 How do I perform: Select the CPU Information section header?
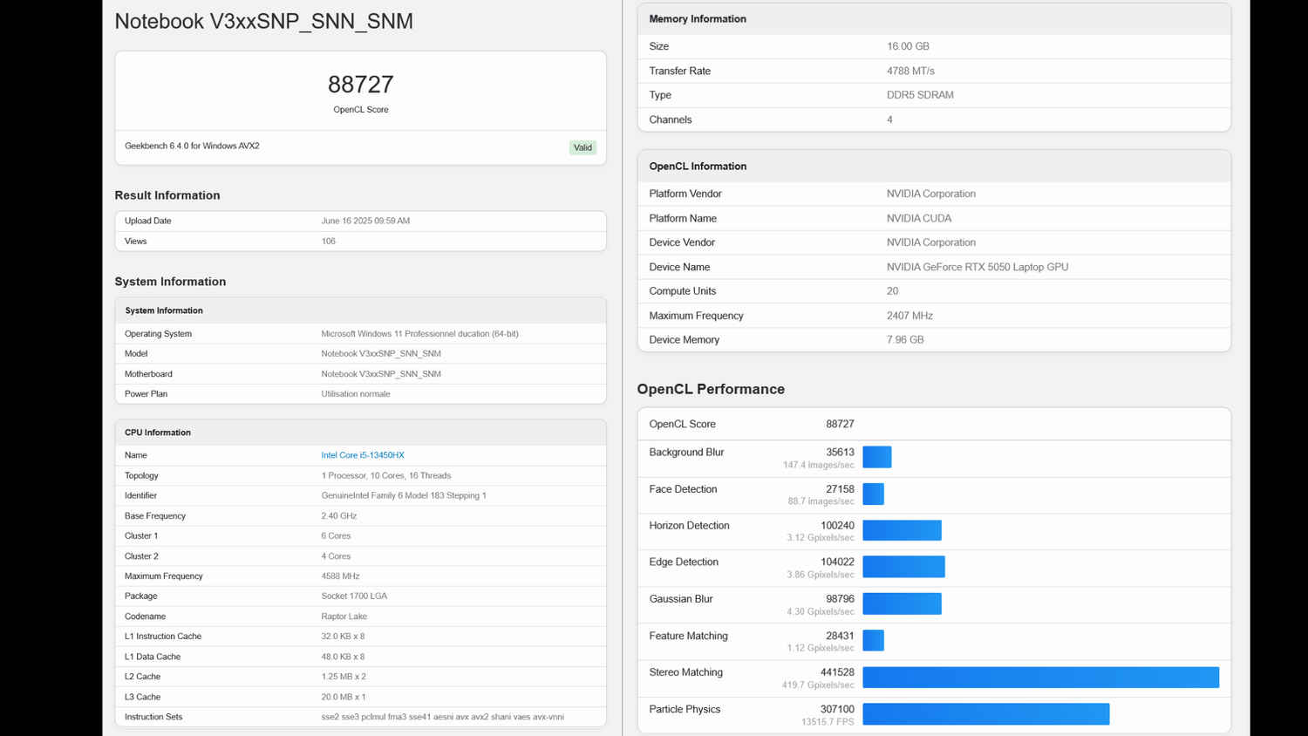pyautogui.click(x=158, y=433)
